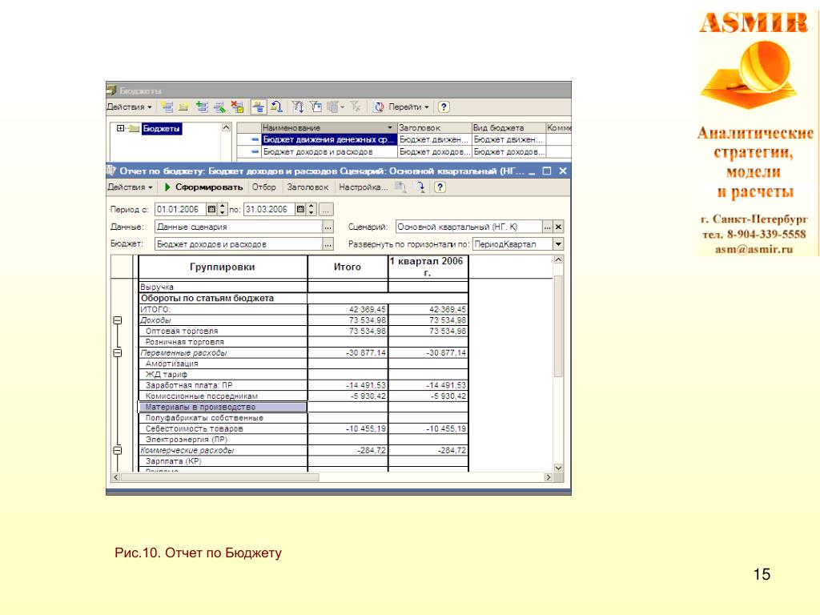Screen dimensions: 820x615
Task: Click stepper arrows next to start date
Action: (223, 210)
